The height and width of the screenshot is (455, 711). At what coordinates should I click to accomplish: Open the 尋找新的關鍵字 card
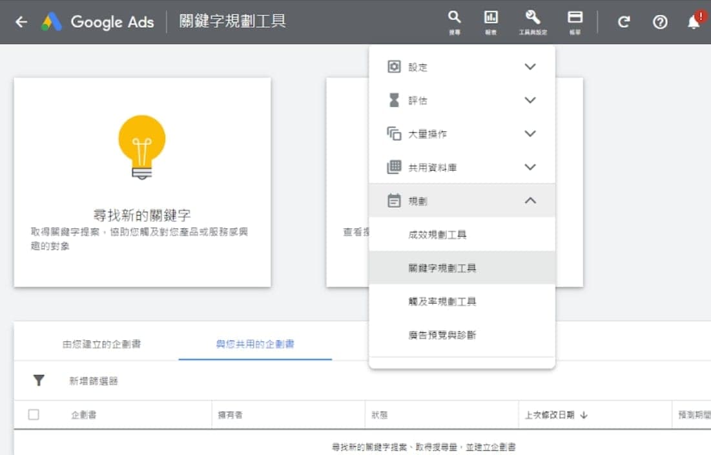pos(142,182)
